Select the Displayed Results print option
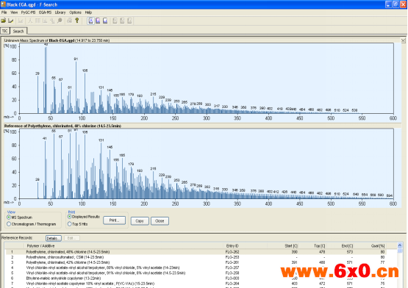408x288 pixels. point(70,217)
